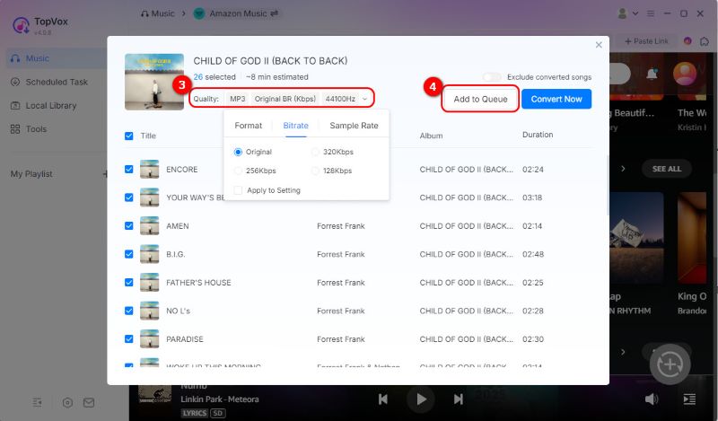This screenshot has width=718, height=421.
Task: Collapse the Quality dropdown arrow
Action: 365,99
